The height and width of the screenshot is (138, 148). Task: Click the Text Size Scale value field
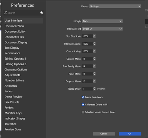pyautogui.click(x=87, y=36)
